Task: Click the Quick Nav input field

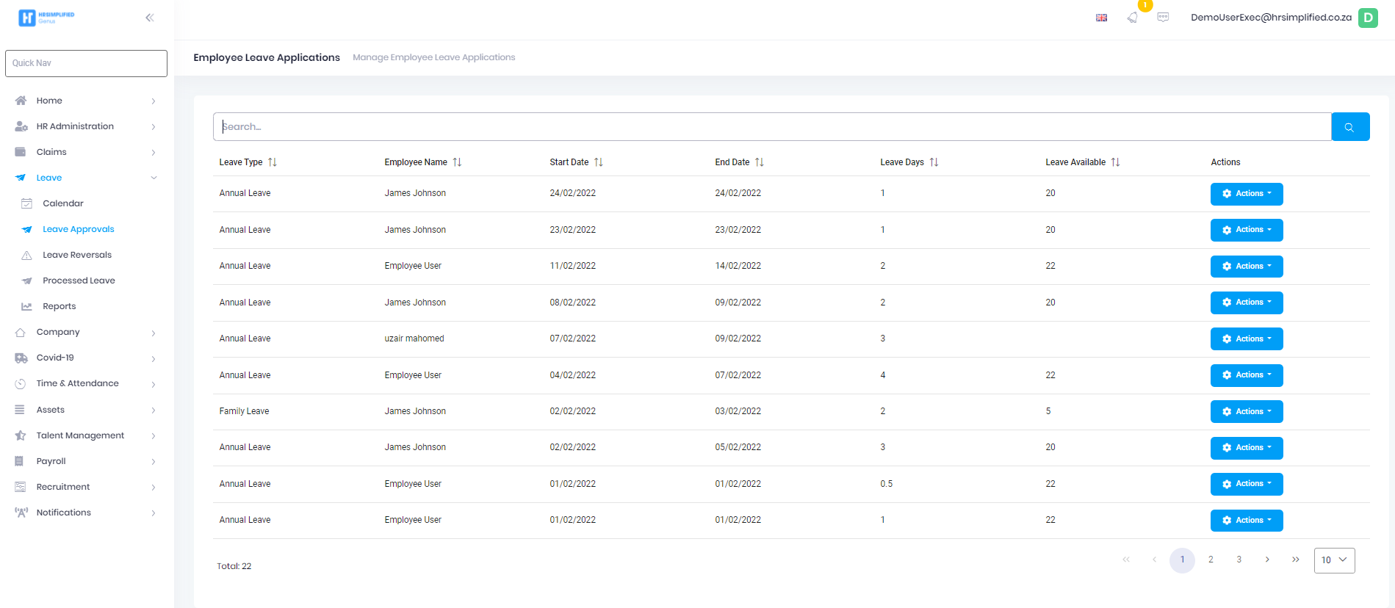Action: [x=86, y=63]
